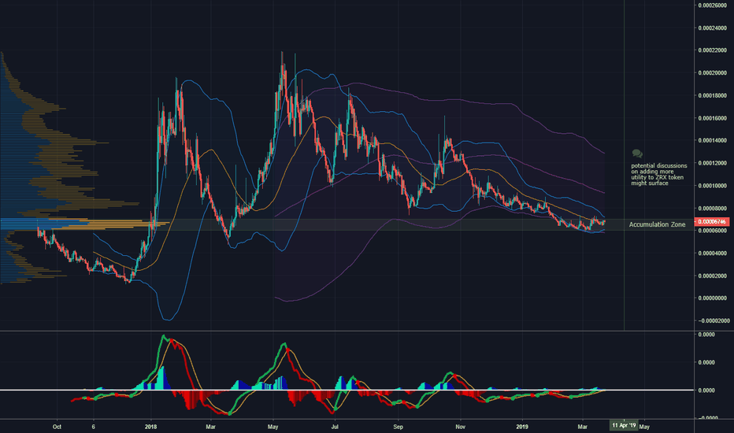Click the 'Sep' label on time axis

pyautogui.click(x=398, y=427)
